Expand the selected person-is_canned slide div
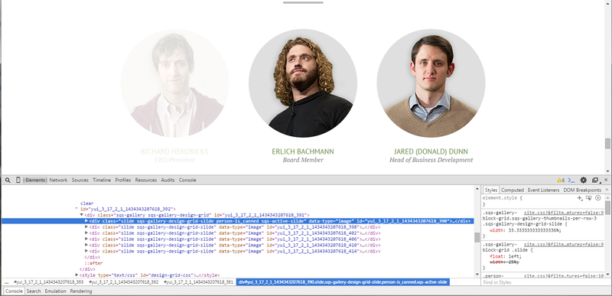This screenshot has width=612, height=296. (86, 221)
